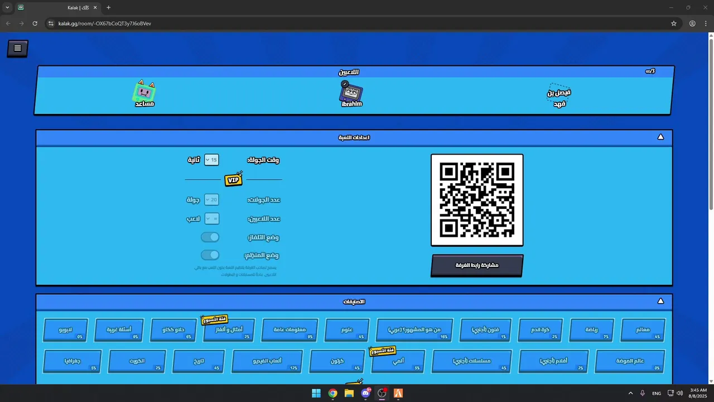The image size is (714, 402).
Task: Open the network tray icon
Action: click(670, 393)
